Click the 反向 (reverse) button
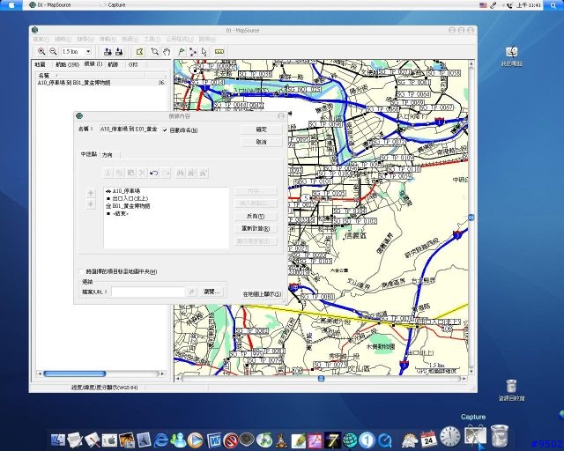This screenshot has height=451, width=564. click(256, 216)
